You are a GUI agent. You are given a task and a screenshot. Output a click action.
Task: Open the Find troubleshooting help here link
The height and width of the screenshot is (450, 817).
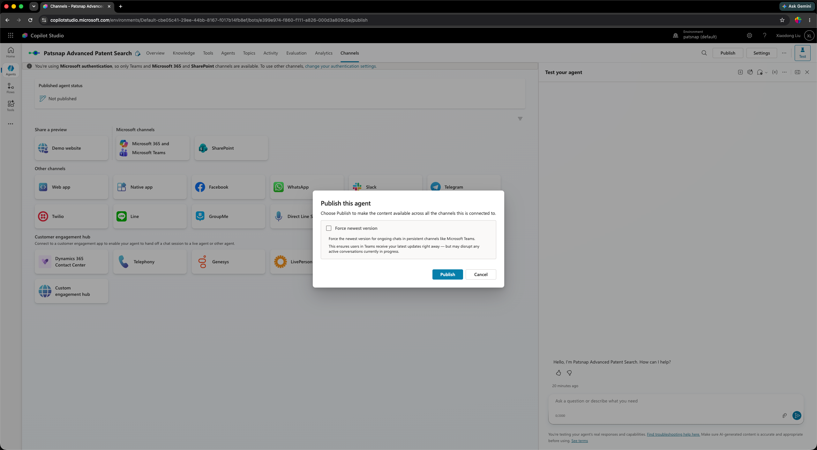point(673,434)
